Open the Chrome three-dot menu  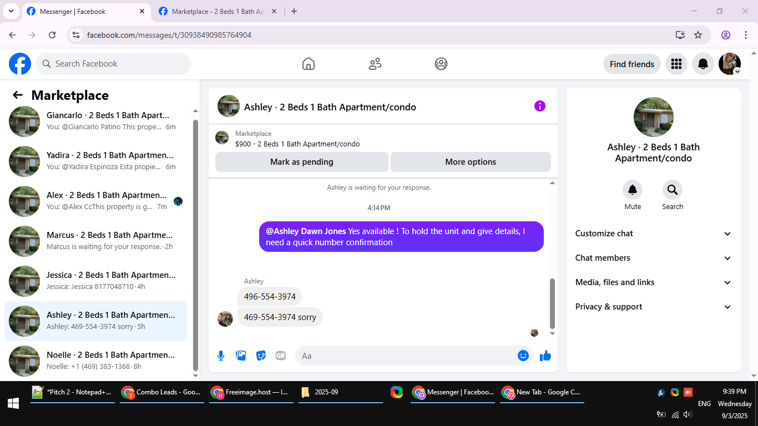pyautogui.click(x=746, y=35)
